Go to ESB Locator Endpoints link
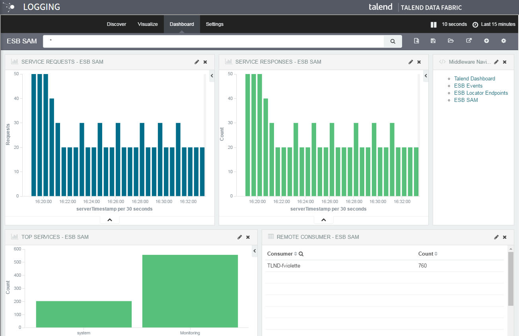Screen dimensions: 519x336 (x=481, y=93)
